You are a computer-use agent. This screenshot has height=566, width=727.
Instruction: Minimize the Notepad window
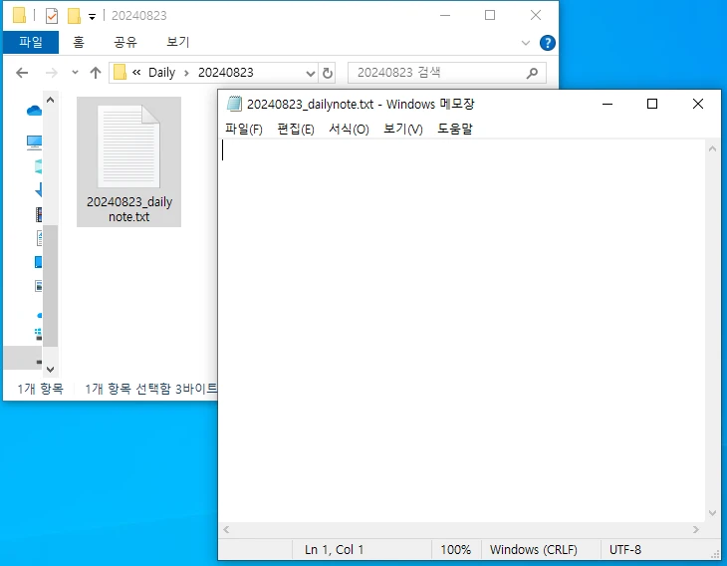607,104
